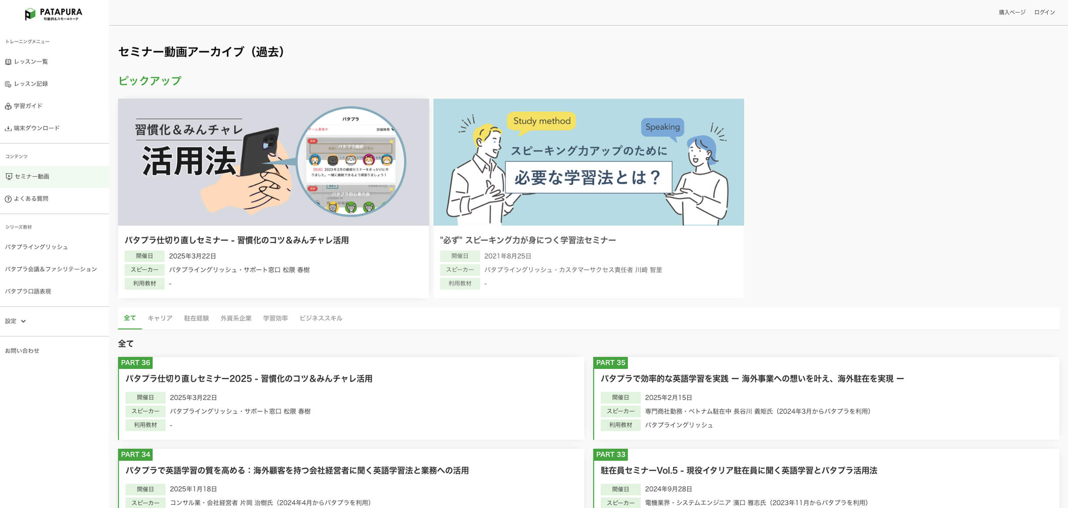Open パタプラ会議&ファシリテーション series
Image resolution: width=1068 pixels, height=508 pixels.
(51, 269)
